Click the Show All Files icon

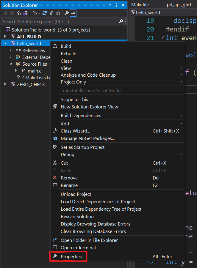(x=58, y=13)
